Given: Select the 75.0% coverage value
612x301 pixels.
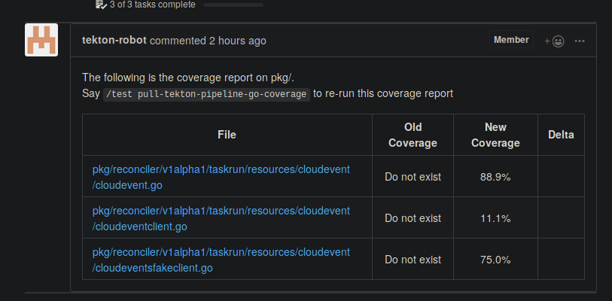Looking at the screenshot, I should pyautogui.click(x=495, y=260).
